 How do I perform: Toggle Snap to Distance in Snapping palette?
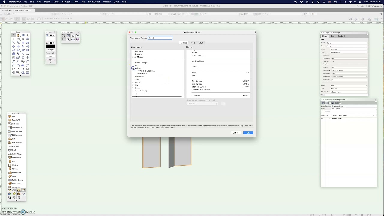[x=68, y=39]
